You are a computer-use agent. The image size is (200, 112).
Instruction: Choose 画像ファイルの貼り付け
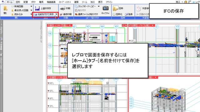(x=87, y=14)
